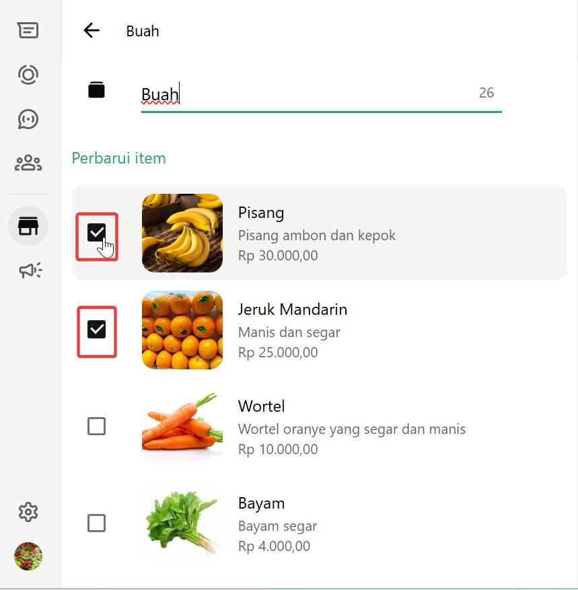Uncheck the Jeruk Mandarin checkbox
The height and width of the screenshot is (590, 578).
(97, 330)
